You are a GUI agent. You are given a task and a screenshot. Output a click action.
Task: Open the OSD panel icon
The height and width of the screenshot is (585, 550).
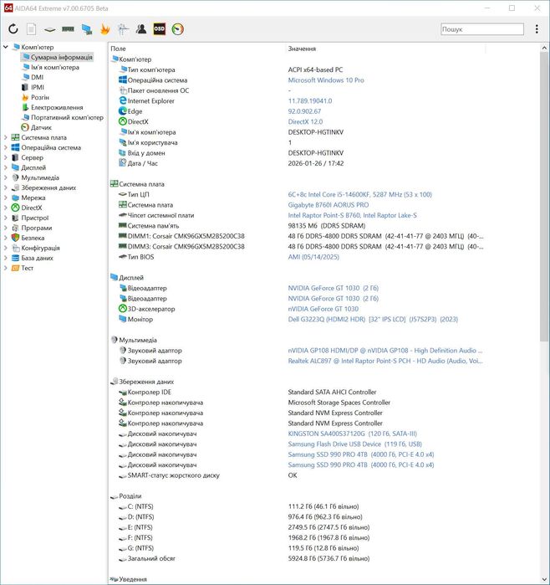point(160,29)
